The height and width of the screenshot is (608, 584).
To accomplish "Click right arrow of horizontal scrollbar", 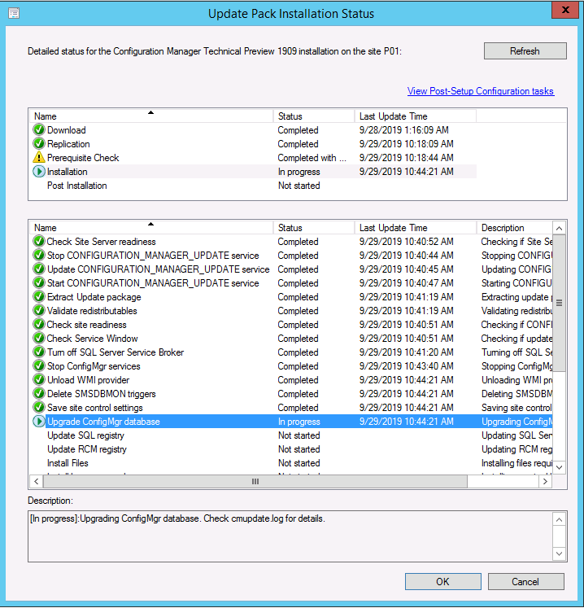I will point(545,482).
